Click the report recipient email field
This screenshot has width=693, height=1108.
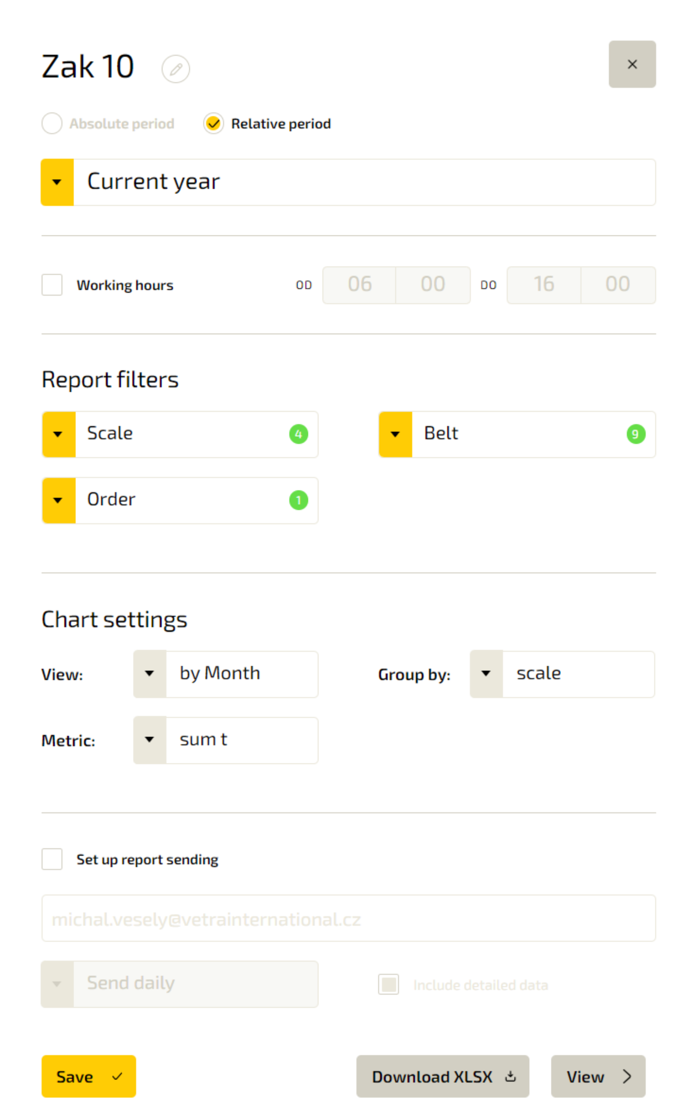(x=348, y=918)
